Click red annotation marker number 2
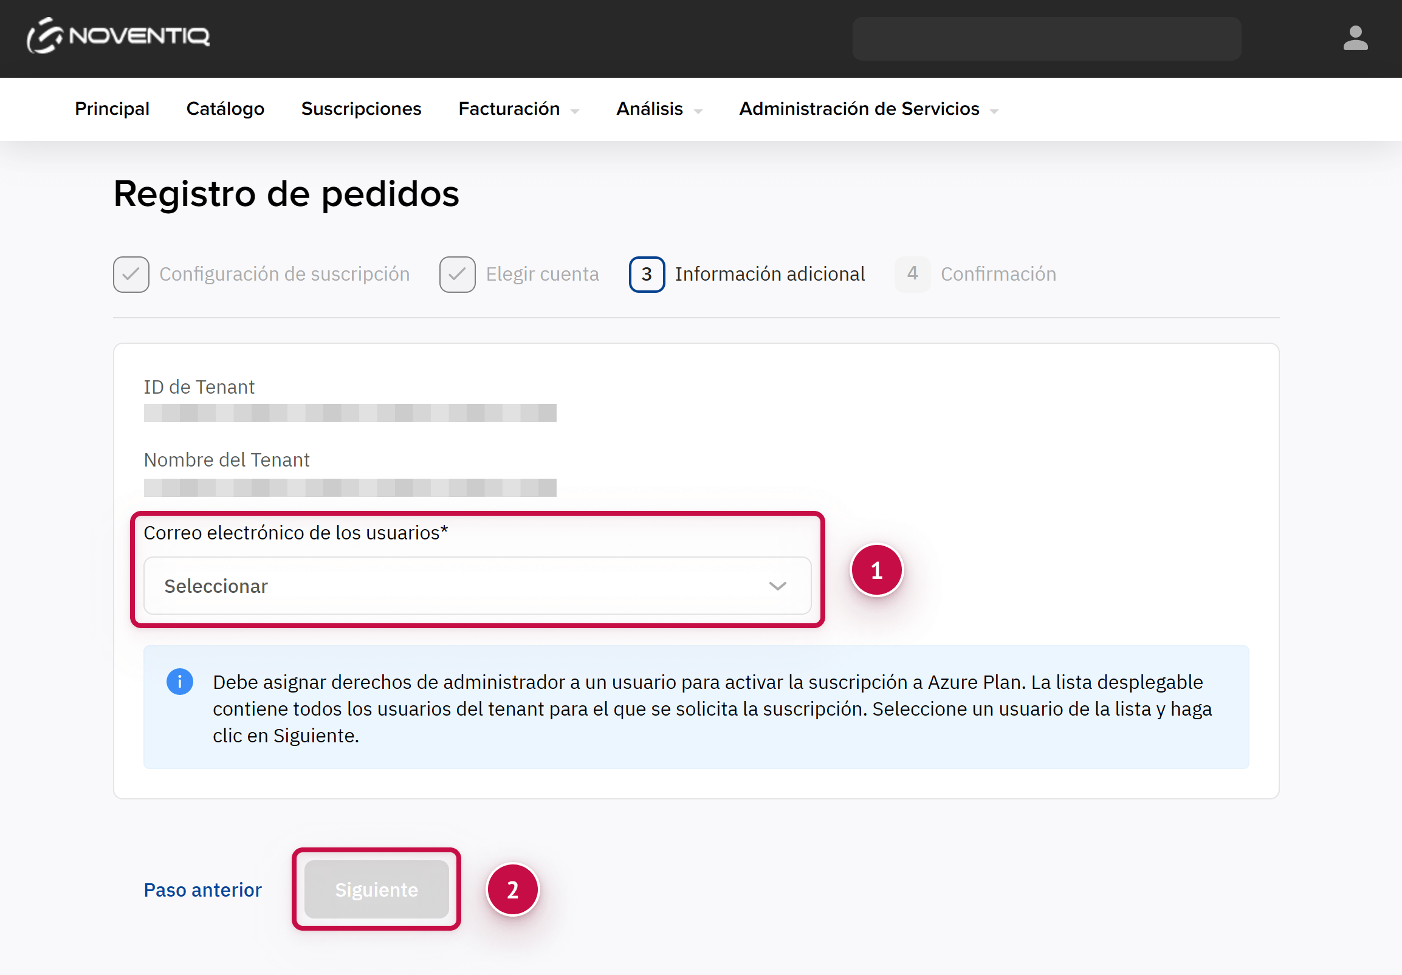Screen dimensions: 1402x975 (512, 889)
